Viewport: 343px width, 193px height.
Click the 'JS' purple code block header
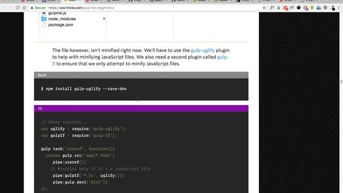pyautogui.click(x=141, y=108)
